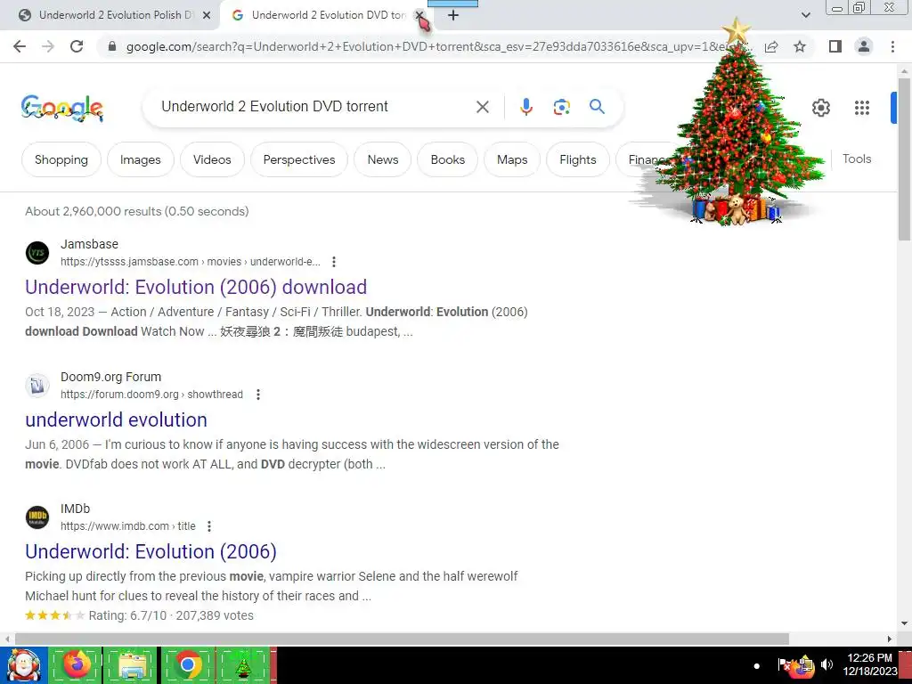
Task: Go back using the browser back arrow
Action: 20,46
